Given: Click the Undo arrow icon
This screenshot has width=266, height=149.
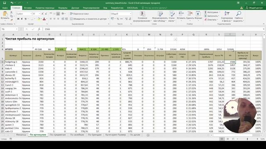Looking at the screenshot, I should [x=12, y=3].
